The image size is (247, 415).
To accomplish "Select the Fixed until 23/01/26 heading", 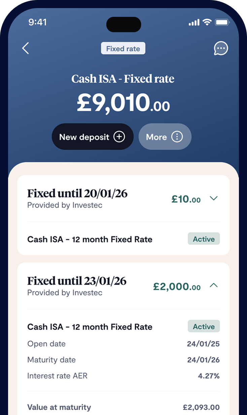I will [77, 281].
